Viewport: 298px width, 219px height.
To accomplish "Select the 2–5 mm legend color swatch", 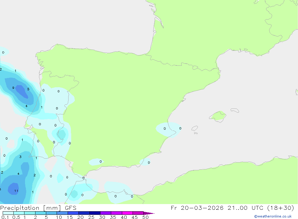I will click(41, 213).
